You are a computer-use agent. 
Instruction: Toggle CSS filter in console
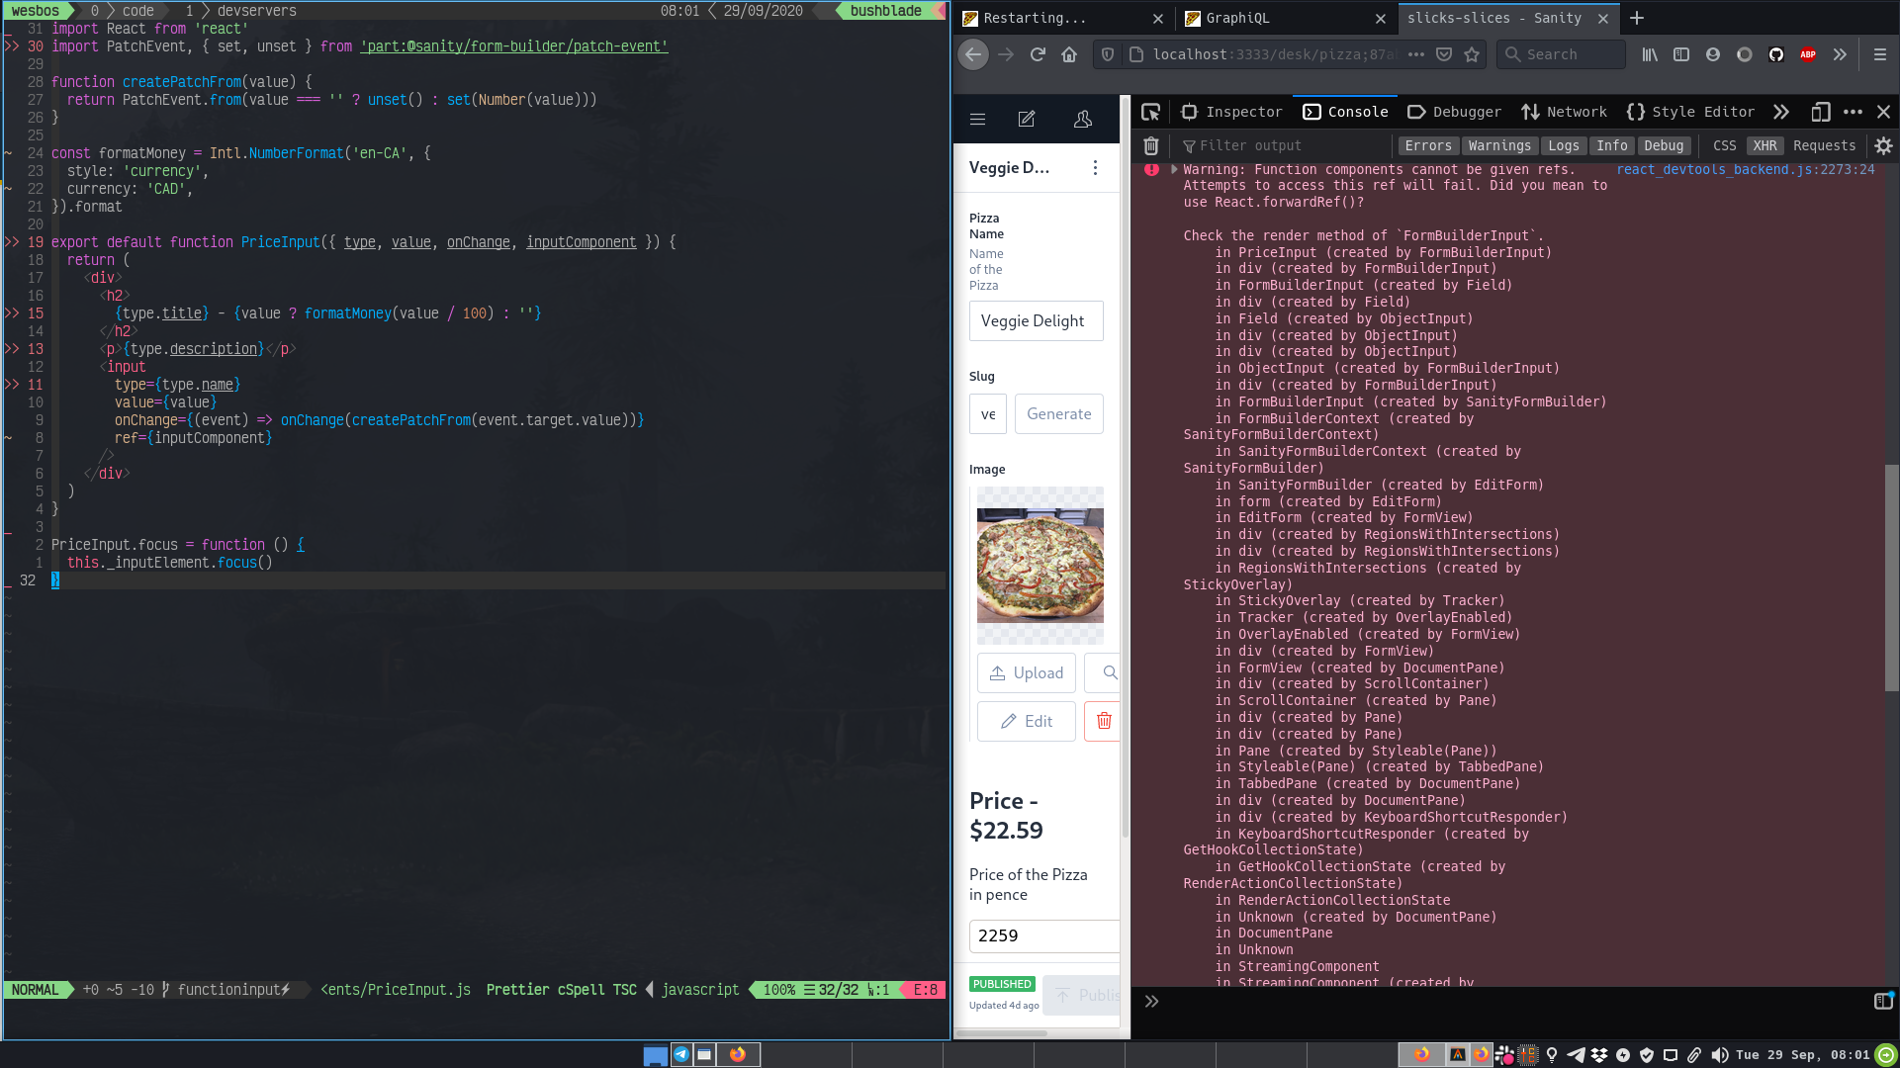point(1724,145)
